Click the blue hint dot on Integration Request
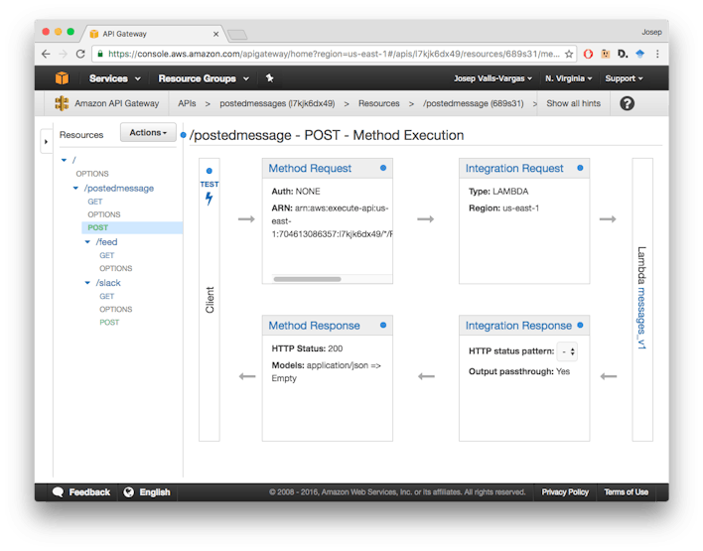This screenshot has height=551, width=703. click(x=580, y=168)
